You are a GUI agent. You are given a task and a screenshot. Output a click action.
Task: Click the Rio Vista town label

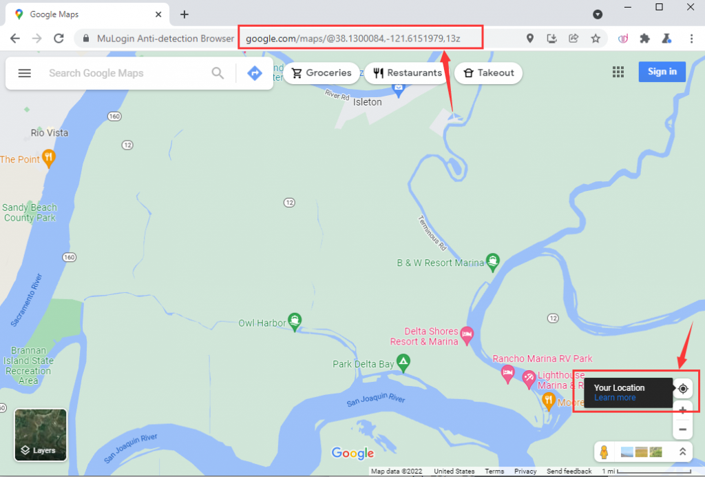coord(50,133)
